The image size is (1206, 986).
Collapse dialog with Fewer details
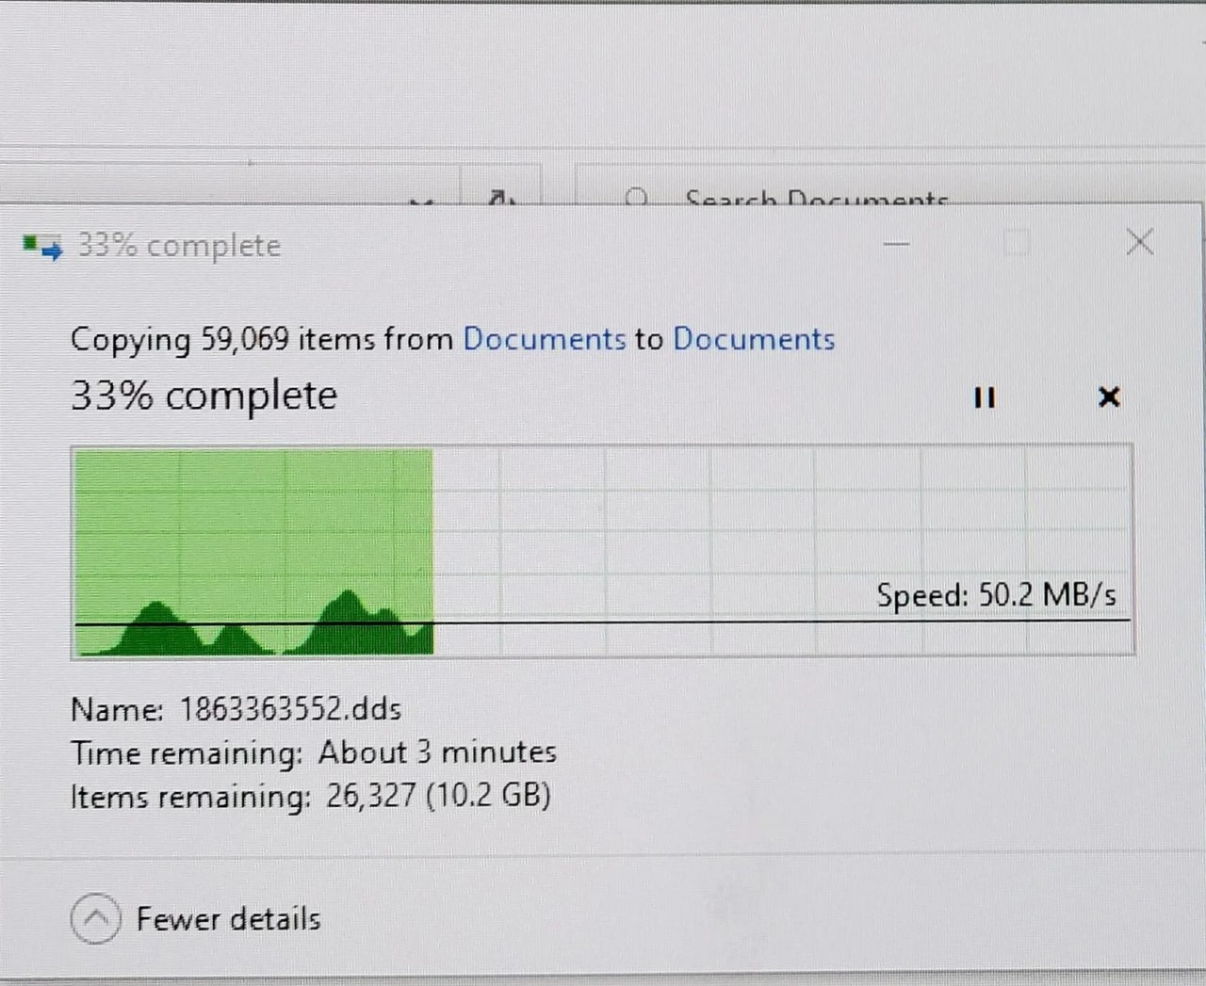point(196,918)
